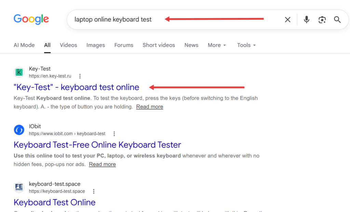This screenshot has height=212, width=350.
Task: Expand the Tools dropdown
Action: click(x=246, y=45)
